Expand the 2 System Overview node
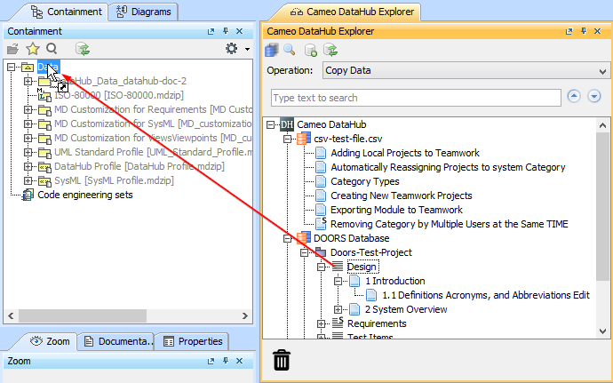 [x=338, y=309]
